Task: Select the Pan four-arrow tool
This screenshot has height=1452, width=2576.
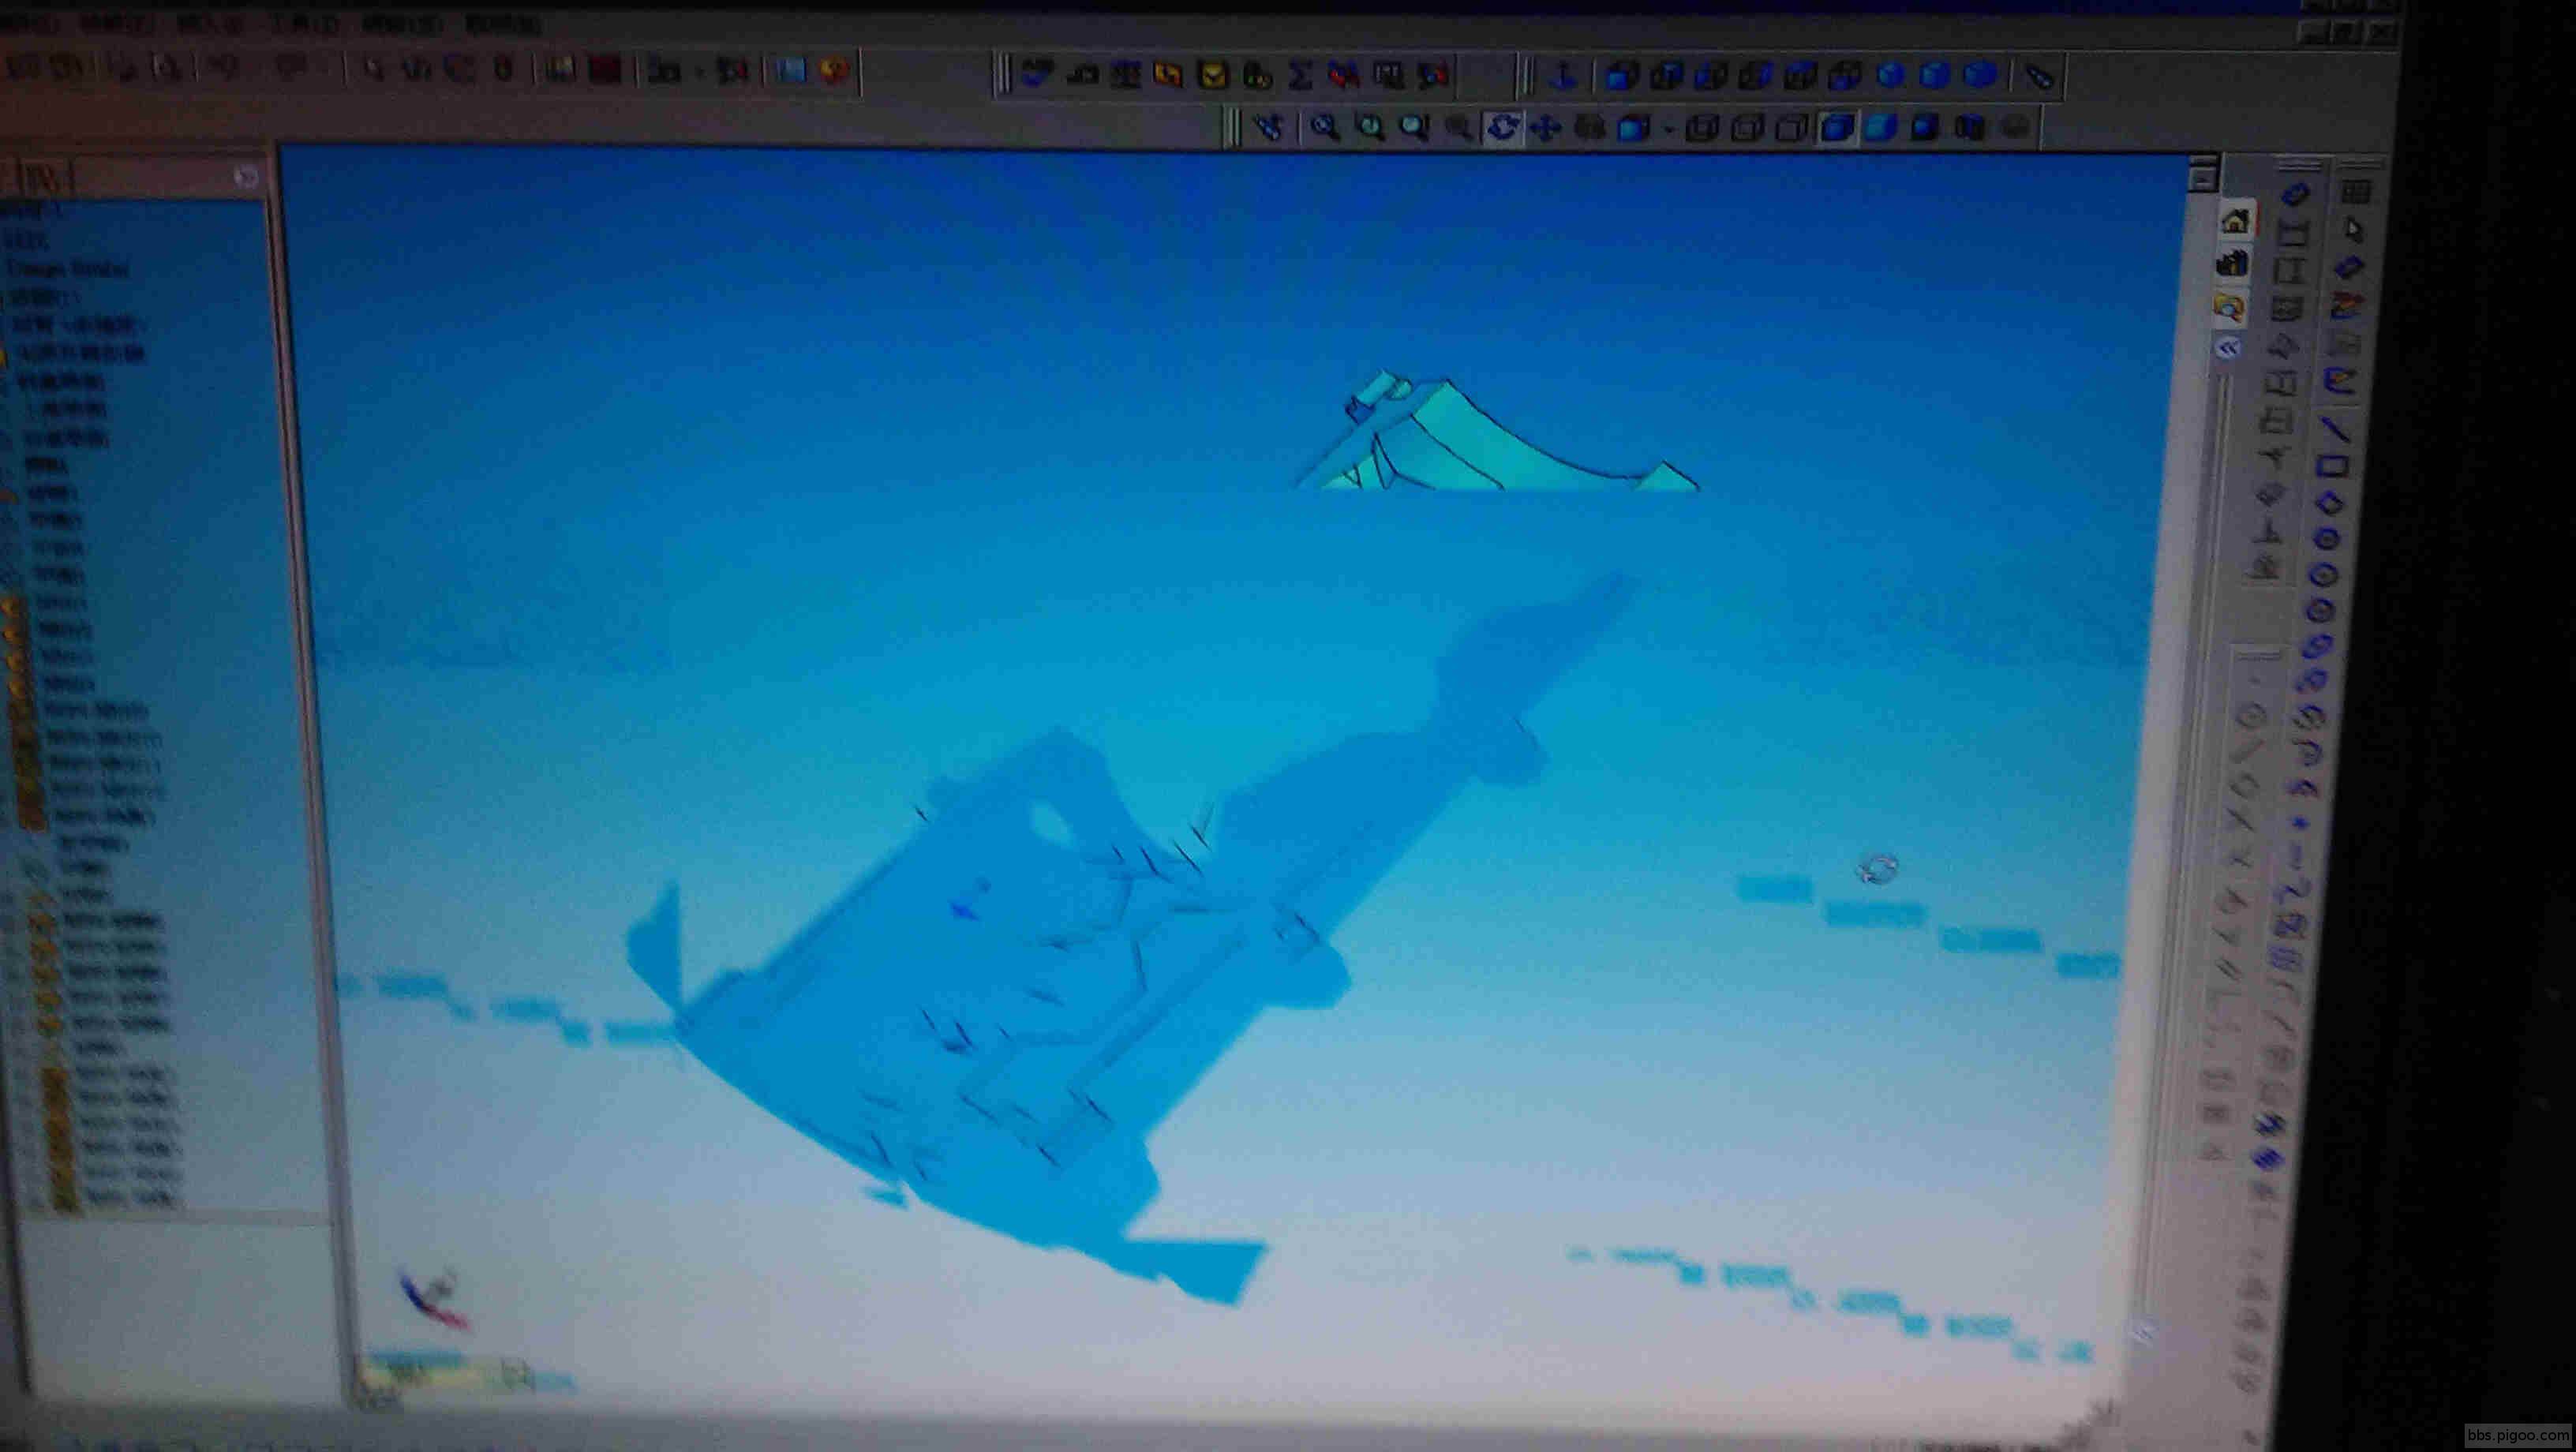Action: [x=1546, y=128]
